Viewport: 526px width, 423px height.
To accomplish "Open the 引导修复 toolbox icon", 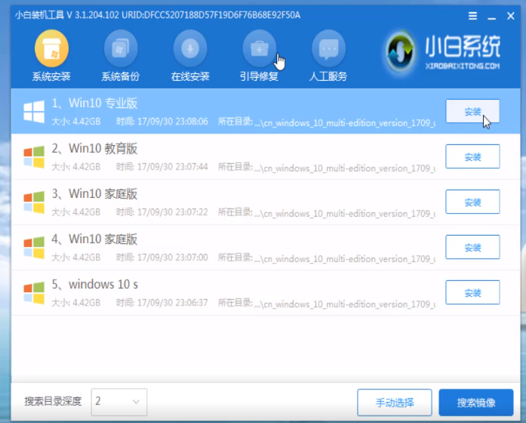I will pos(259,50).
